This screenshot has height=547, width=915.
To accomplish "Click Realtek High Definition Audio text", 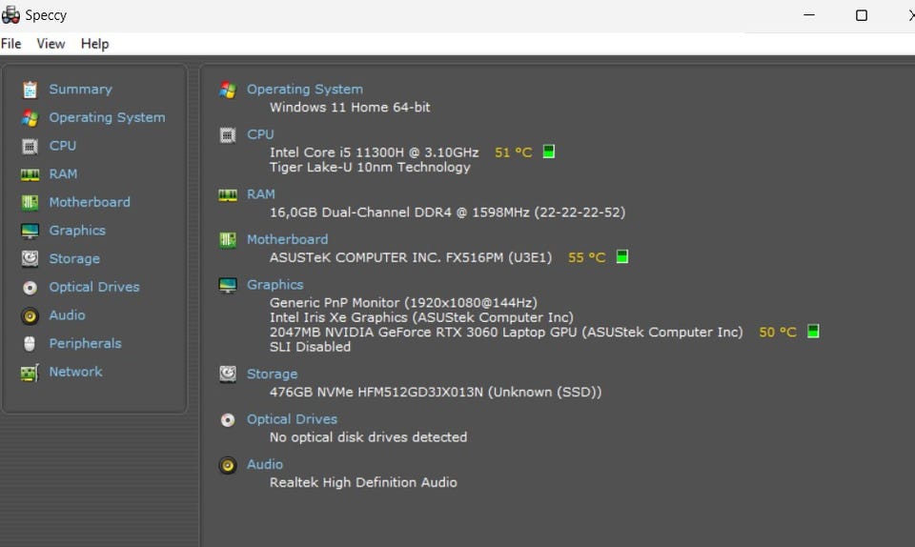I will point(363,482).
